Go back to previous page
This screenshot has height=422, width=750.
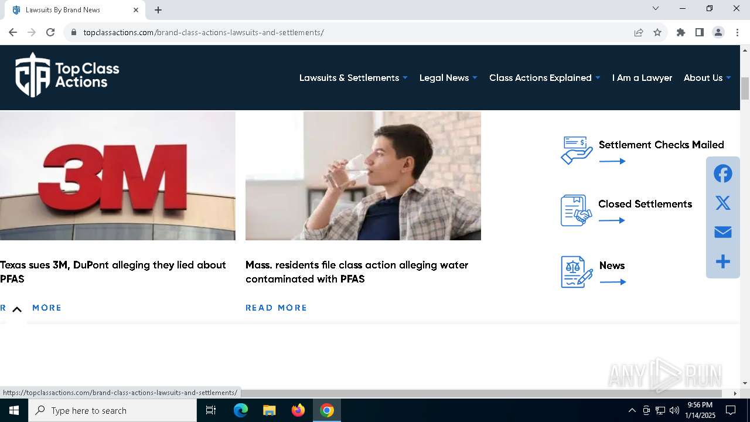(13, 32)
